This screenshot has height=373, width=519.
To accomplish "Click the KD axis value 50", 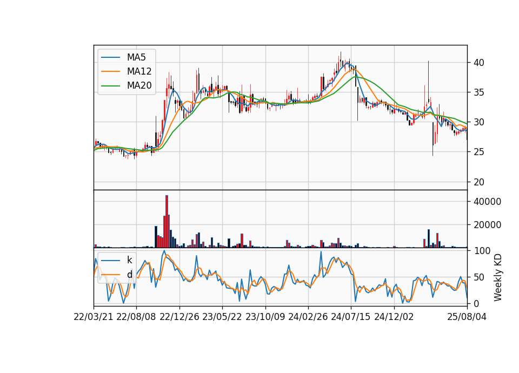I will (x=478, y=277).
